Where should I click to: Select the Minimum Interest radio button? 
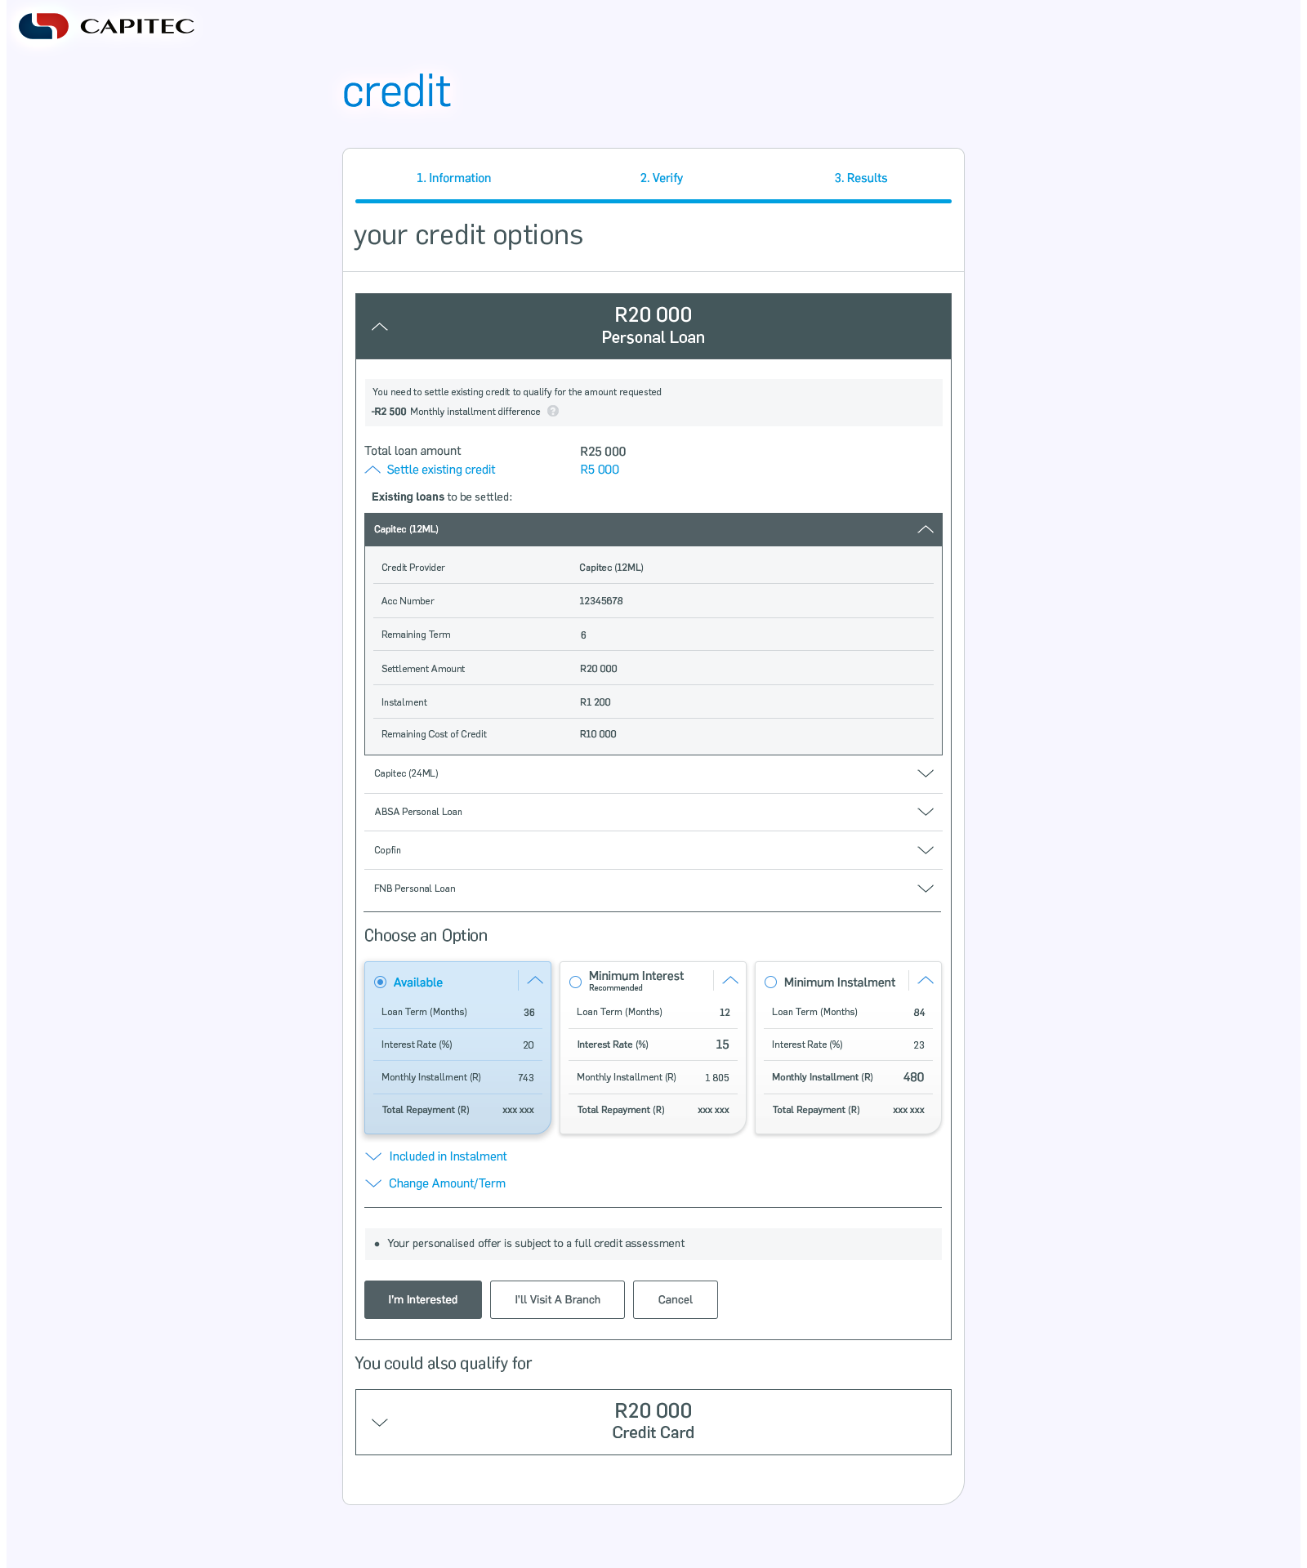click(x=576, y=982)
